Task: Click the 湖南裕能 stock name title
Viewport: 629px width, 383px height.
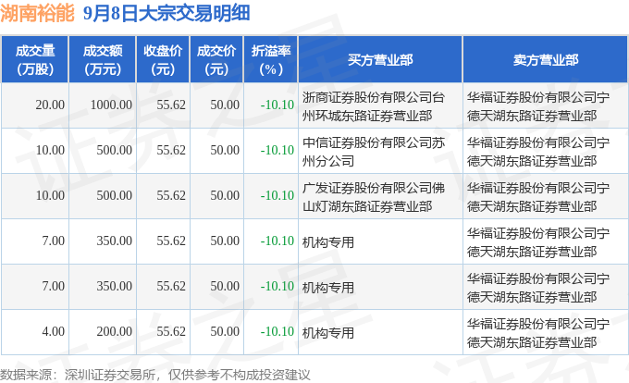Action: (37, 13)
